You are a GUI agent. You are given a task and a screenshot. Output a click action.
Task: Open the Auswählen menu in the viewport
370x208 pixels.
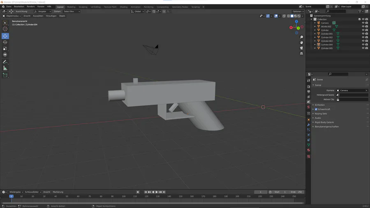[x=38, y=16]
